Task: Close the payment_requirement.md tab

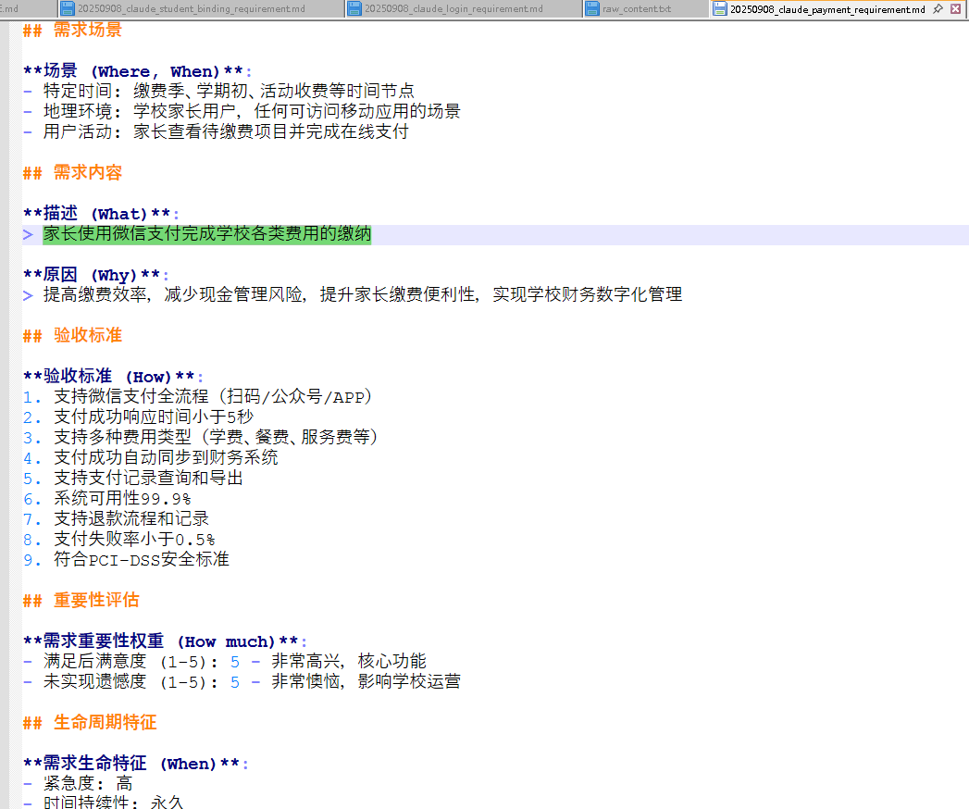Action: coord(956,9)
